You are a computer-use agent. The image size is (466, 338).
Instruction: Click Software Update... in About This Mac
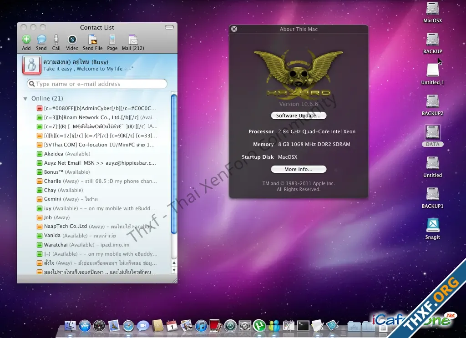tap(299, 116)
